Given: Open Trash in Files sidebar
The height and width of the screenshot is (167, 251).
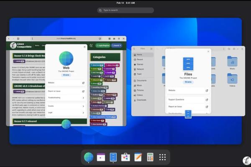Looking at the screenshot, I should (143, 74).
